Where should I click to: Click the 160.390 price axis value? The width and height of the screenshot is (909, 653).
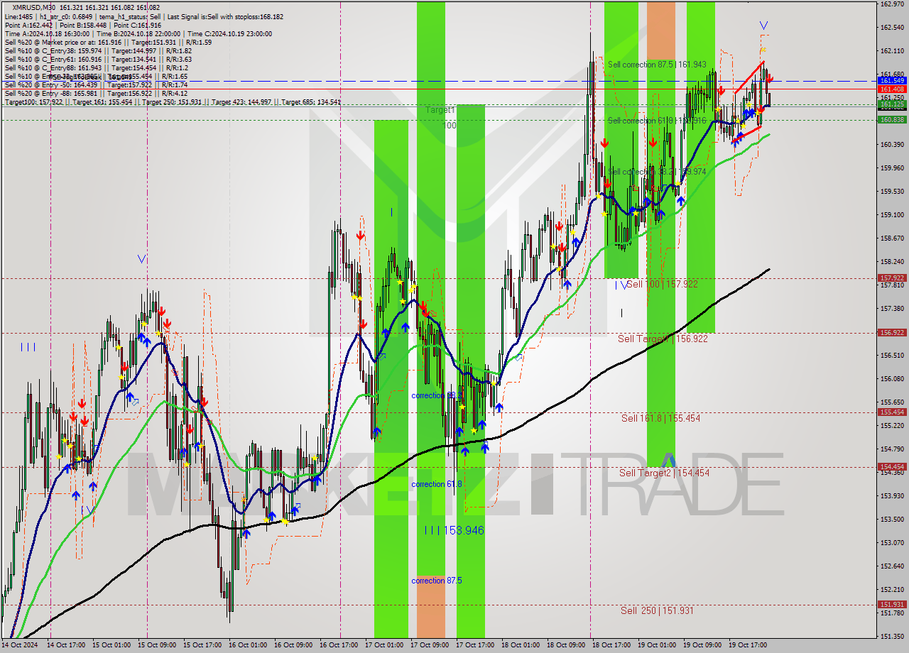tap(892, 144)
